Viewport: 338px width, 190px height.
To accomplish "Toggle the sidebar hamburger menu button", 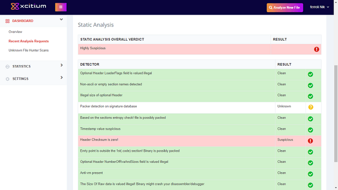I will (x=61, y=7).
